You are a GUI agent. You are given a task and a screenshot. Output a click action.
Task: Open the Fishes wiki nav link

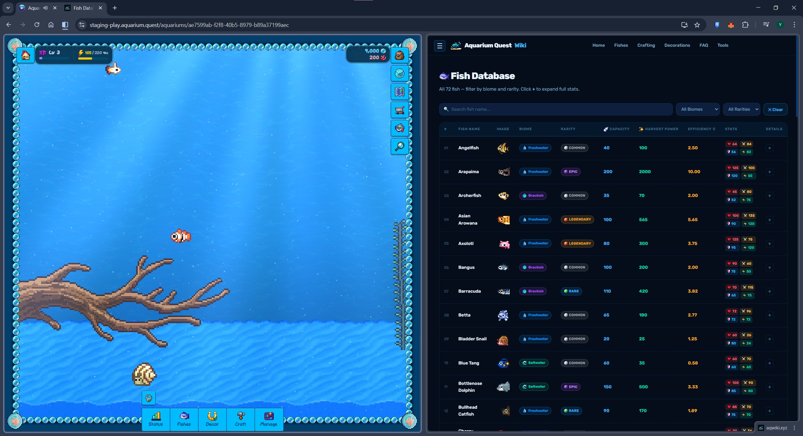pyautogui.click(x=621, y=45)
